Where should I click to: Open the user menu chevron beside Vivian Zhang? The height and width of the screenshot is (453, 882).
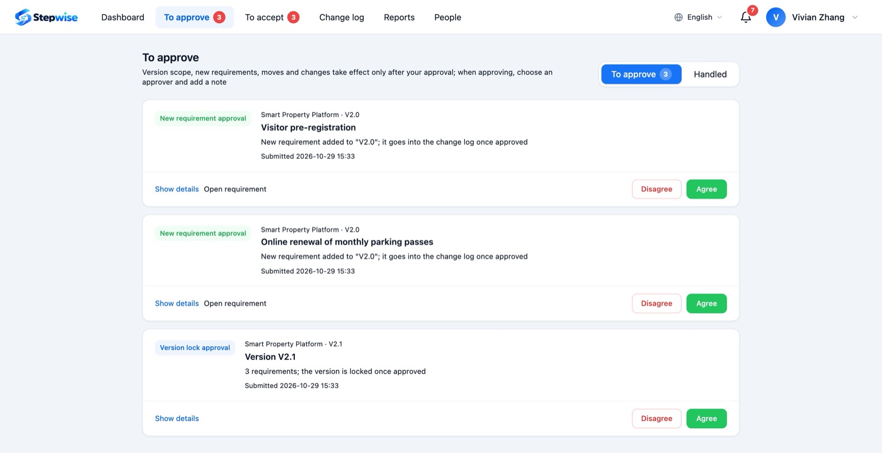(x=855, y=17)
